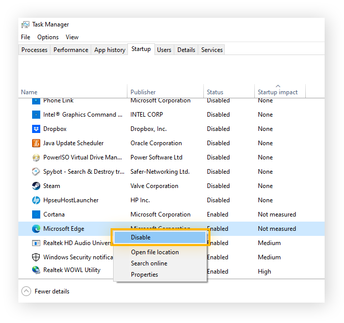Select the Steam app icon

pyautogui.click(x=36, y=186)
